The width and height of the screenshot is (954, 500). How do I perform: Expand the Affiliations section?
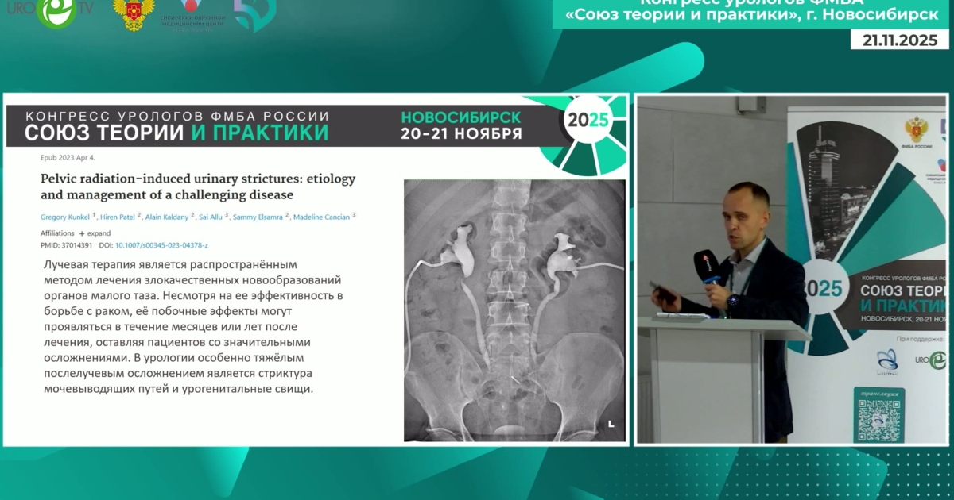[x=94, y=233]
